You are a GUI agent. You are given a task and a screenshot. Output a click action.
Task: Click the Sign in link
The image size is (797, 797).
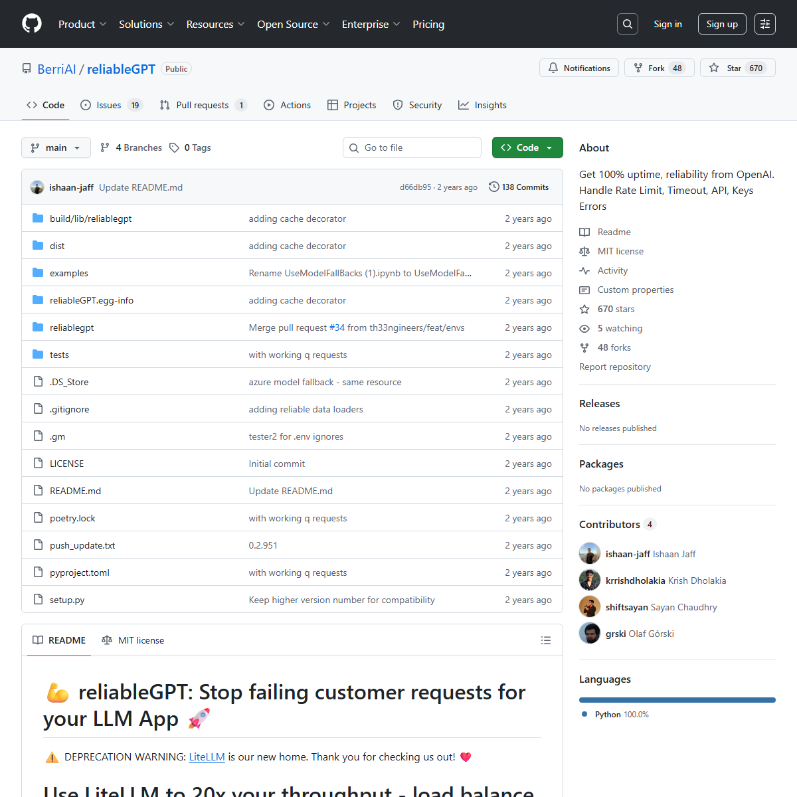pyautogui.click(x=667, y=24)
